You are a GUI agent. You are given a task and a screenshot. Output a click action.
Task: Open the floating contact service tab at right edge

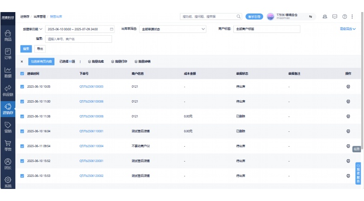click(358, 174)
